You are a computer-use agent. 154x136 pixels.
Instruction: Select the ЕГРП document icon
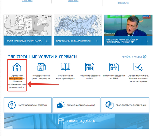click(114, 67)
